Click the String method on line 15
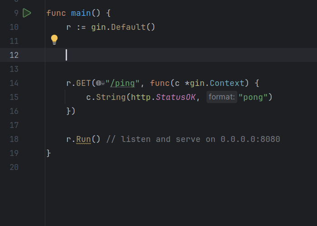Screen dimensions: 317x226 (111, 97)
